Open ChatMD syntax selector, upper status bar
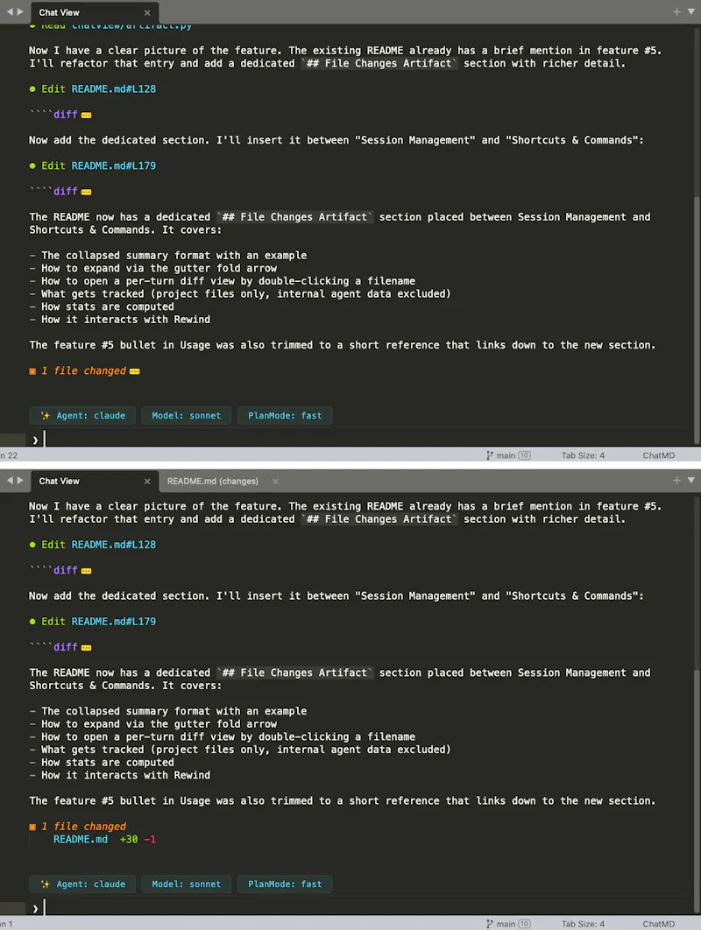701x930 pixels. (x=659, y=455)
